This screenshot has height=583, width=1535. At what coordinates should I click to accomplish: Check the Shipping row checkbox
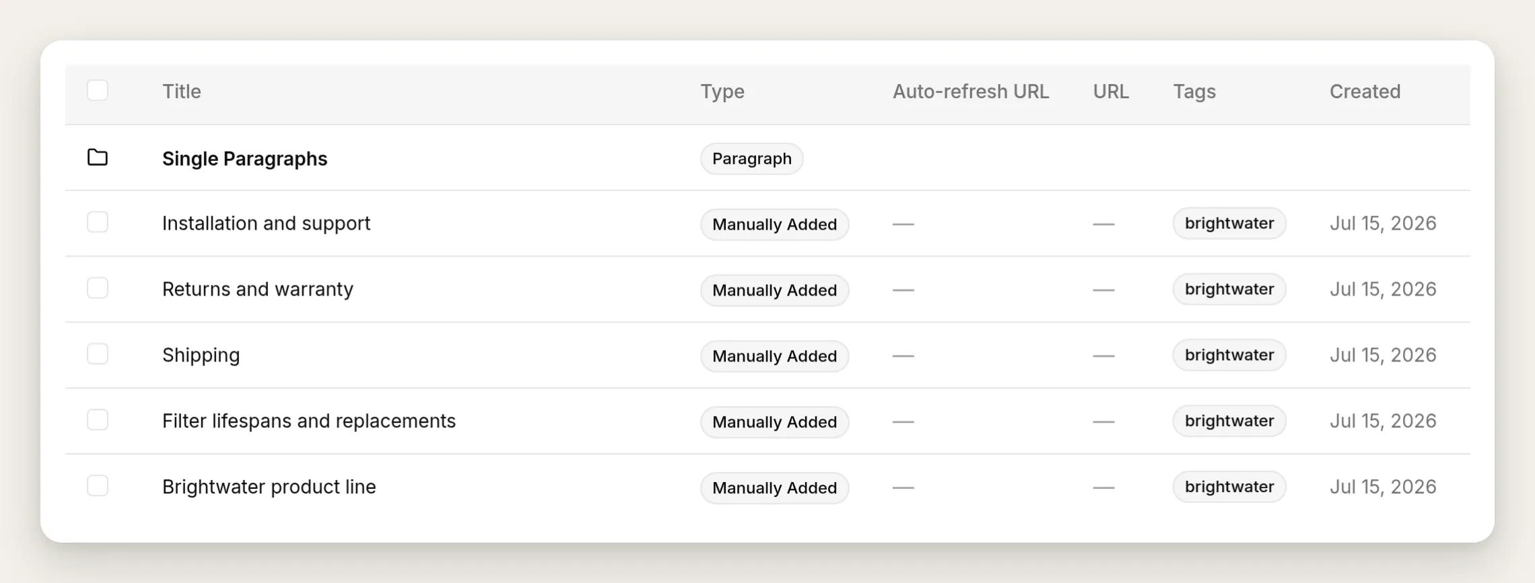[98, 354]
